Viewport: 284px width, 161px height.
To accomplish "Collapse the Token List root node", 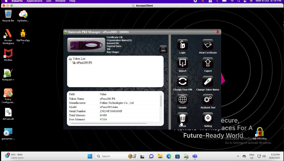I will pos(70,59).
